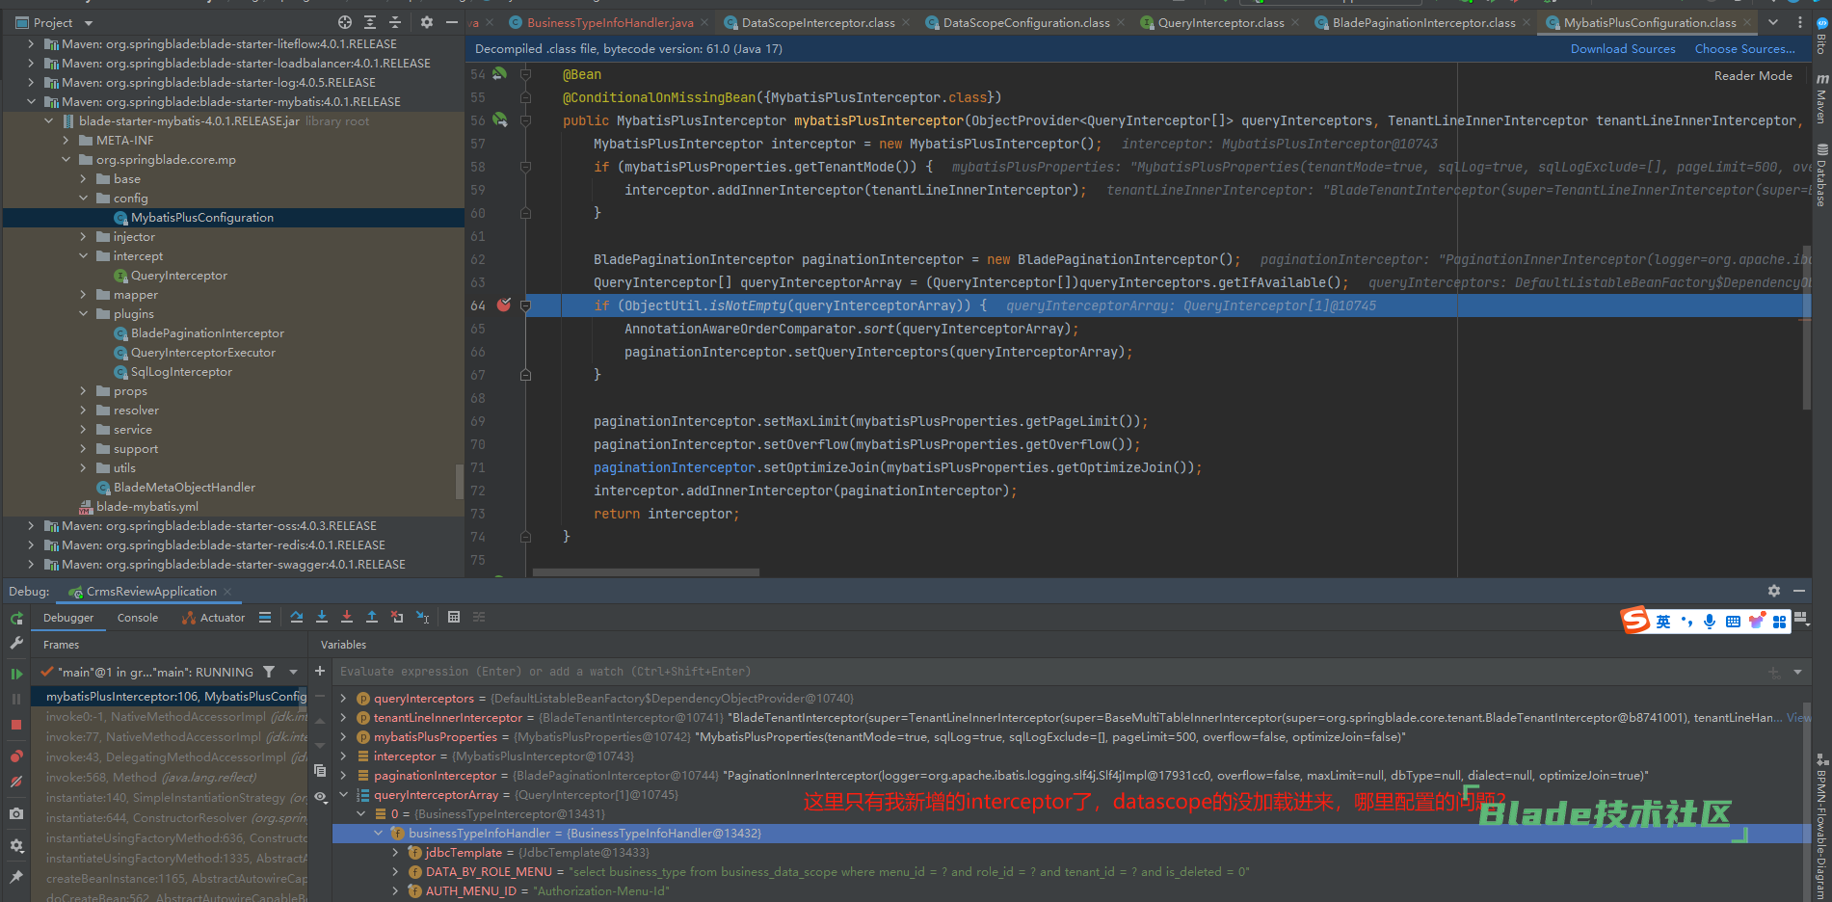This screenshot has height=902, width=1832.
Task: Select invoke:568, Method stack frame
Action: click(151, 778)
